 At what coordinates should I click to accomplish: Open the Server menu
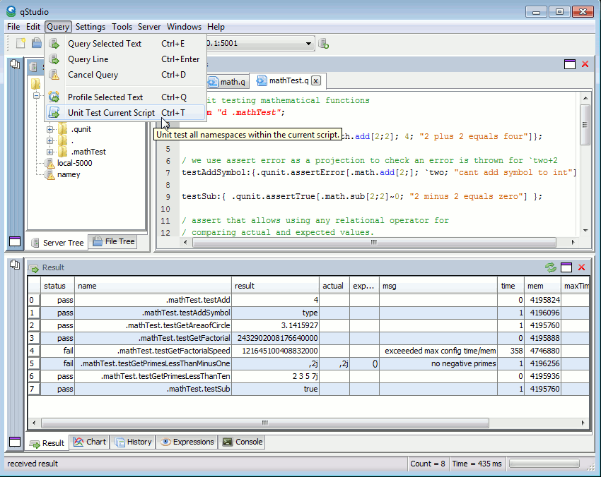(x=149, y=27)
